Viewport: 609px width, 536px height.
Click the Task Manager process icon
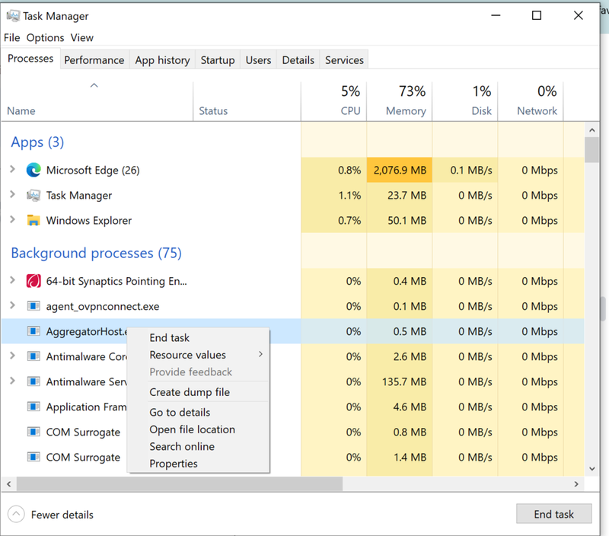click(33, 196)
